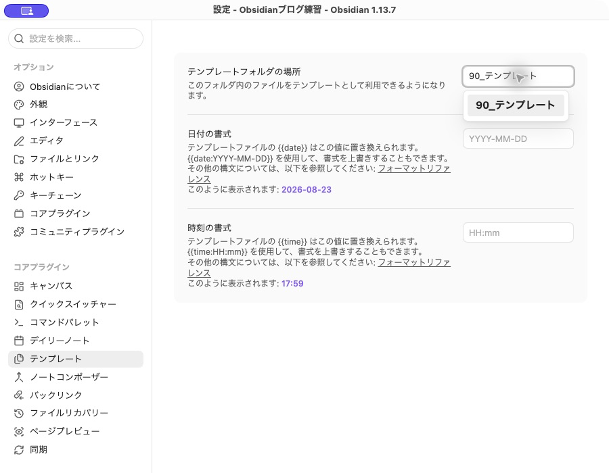Click the バックリンク link icon
The height and width of the screenshot is (473, 609).
pos(19,395)
